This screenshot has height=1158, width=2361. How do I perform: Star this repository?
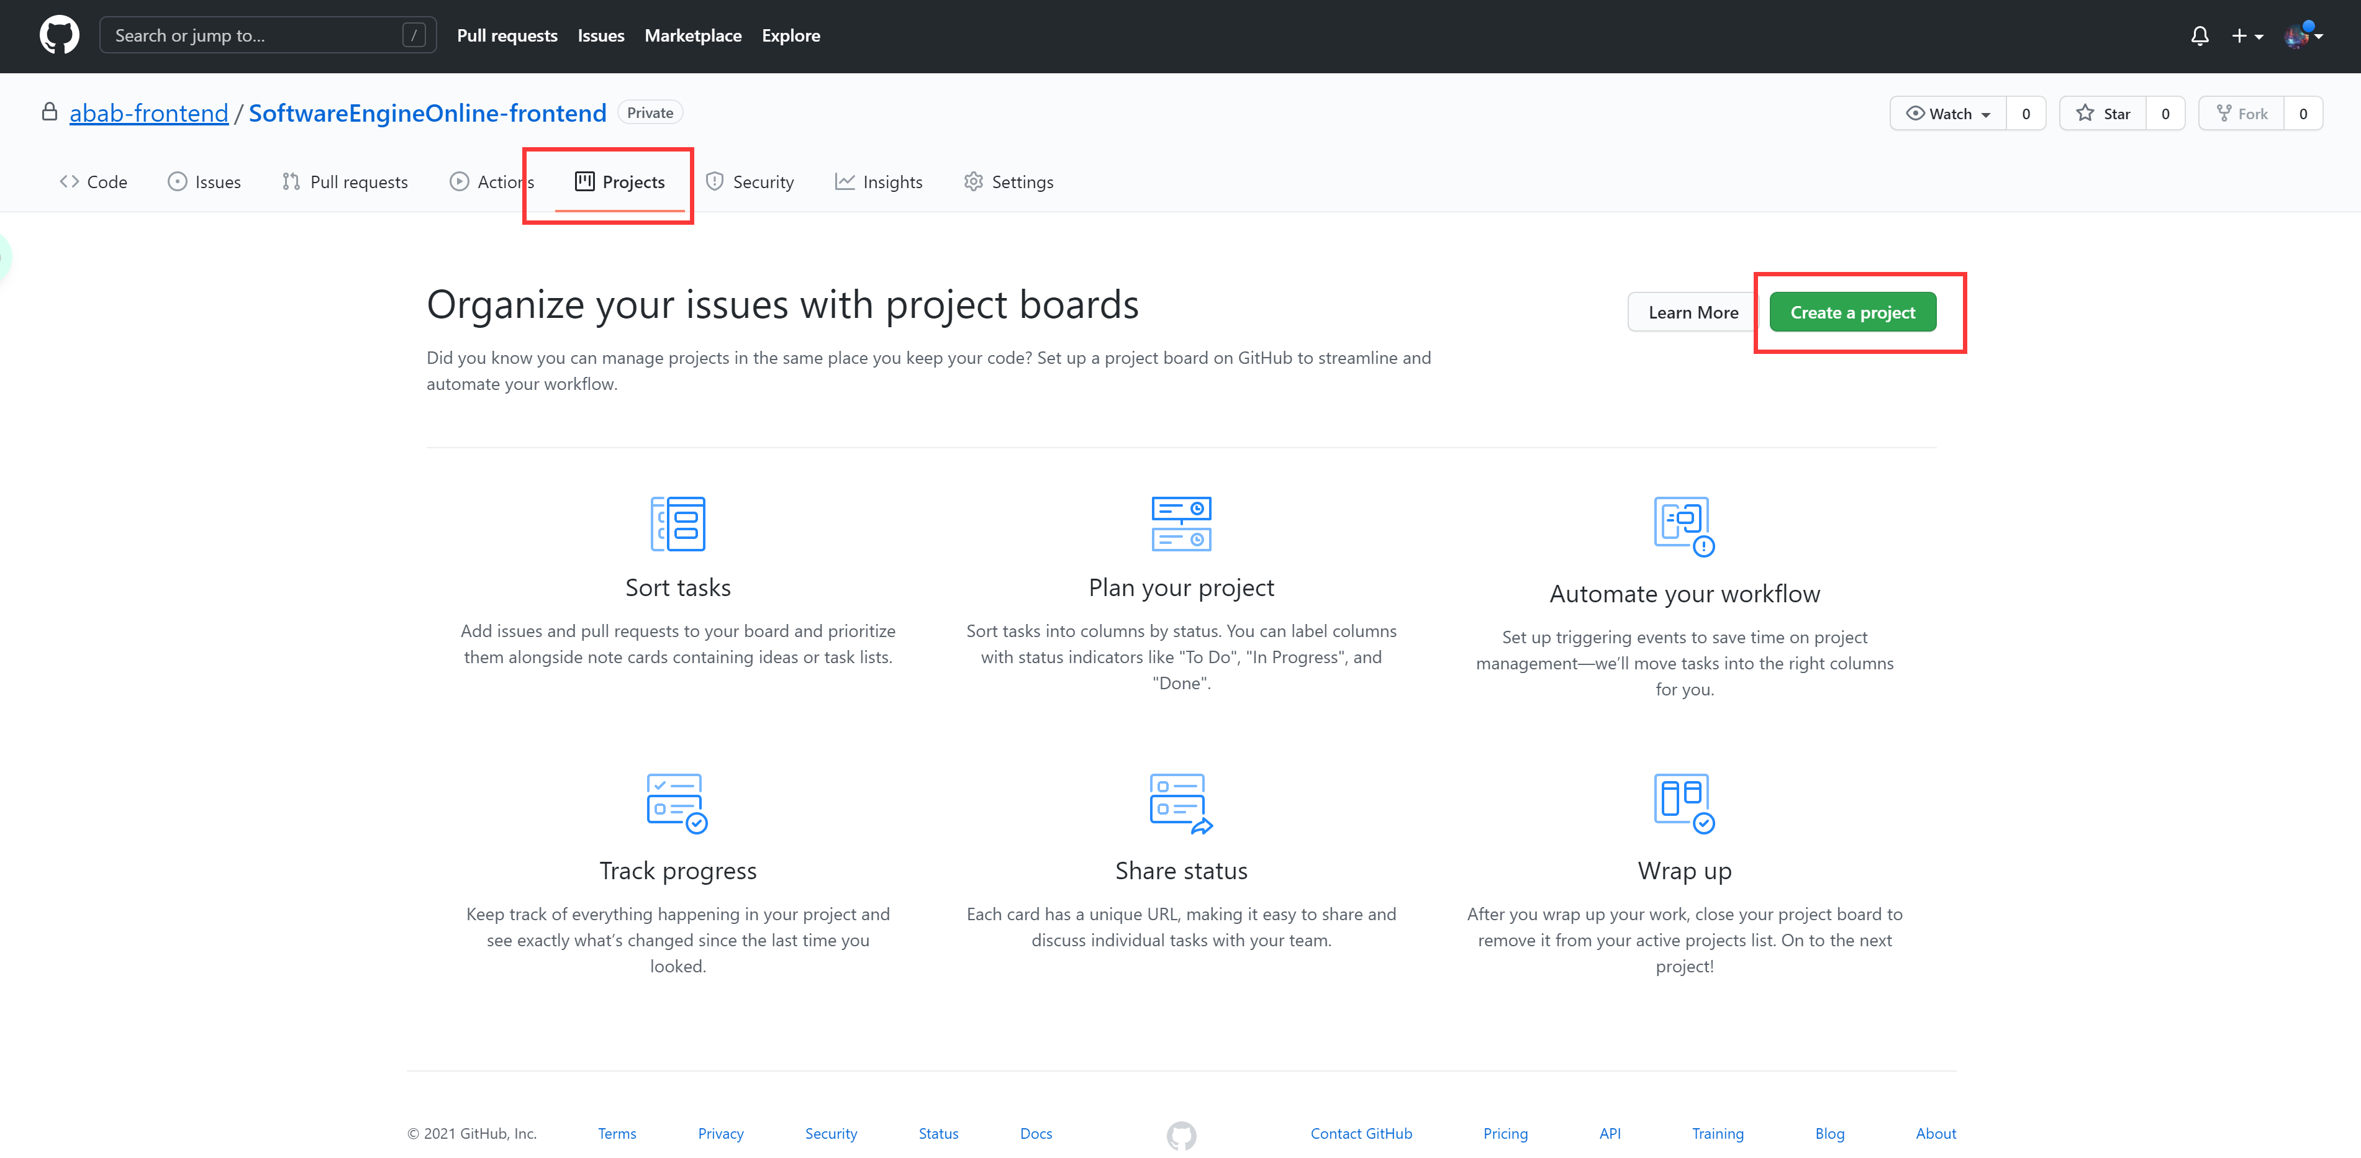point(2103,114)
